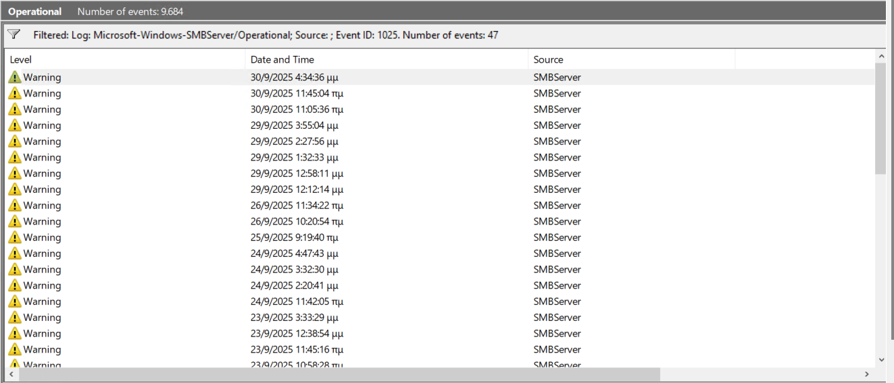Select the date 30/9/2025 11:45:04 πμ
894x383 pixels.
[297, 94]
